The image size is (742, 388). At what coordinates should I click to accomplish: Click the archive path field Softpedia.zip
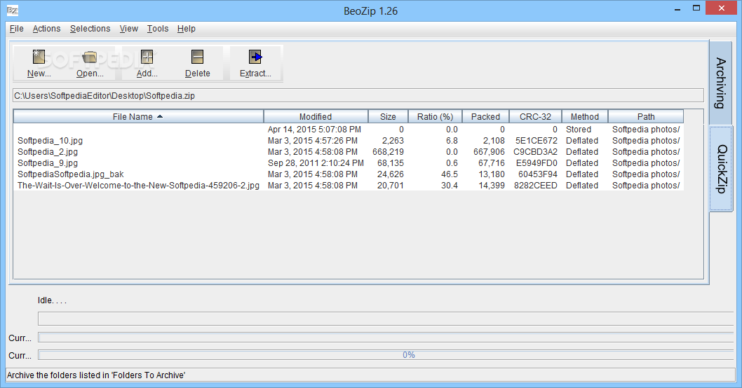coord(358,95)
